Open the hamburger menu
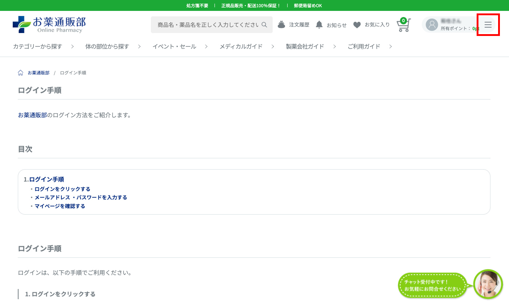The image size is (509, 301). point(488,24)
